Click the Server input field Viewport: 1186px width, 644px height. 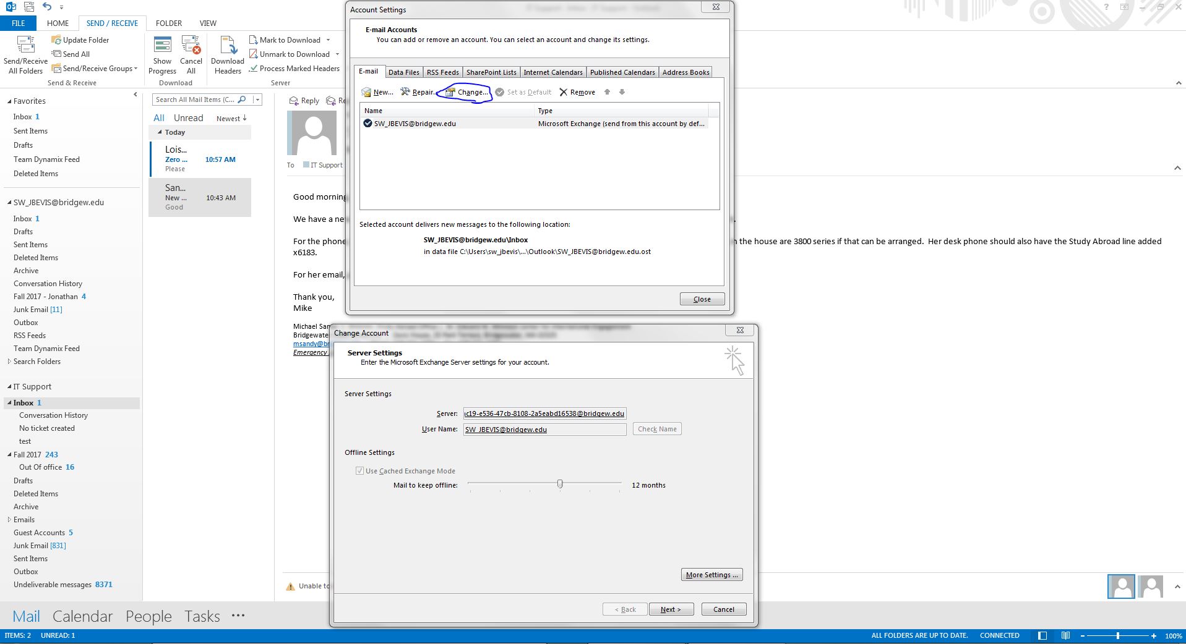click(544, 413)
